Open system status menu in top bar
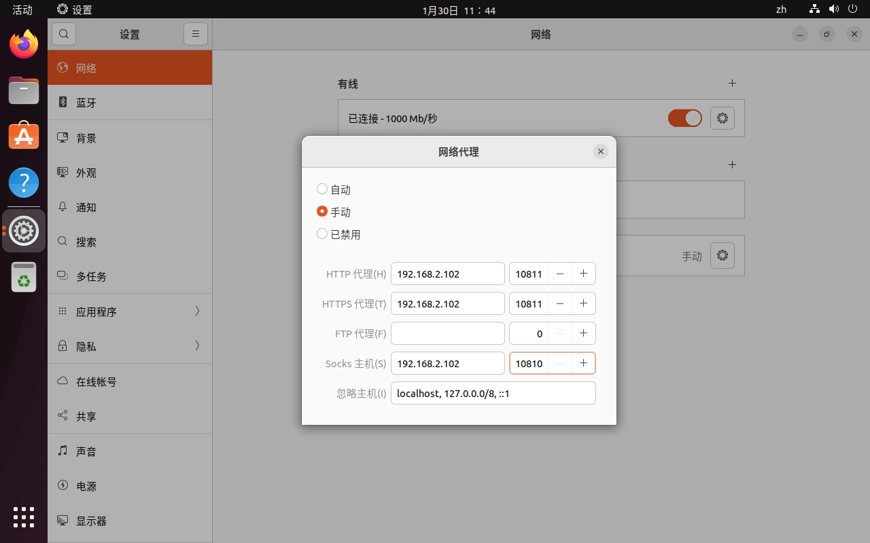 click(x=833, y=10)
